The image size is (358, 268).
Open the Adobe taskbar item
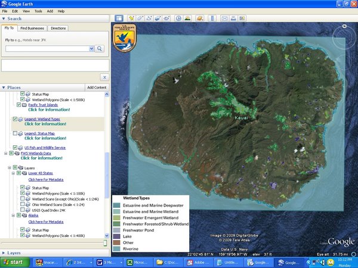point(198,263)
